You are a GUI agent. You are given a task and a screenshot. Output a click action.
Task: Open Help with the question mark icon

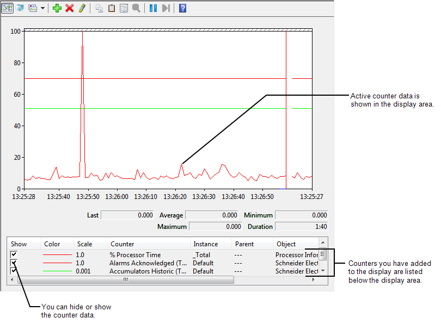pos(183,8)
